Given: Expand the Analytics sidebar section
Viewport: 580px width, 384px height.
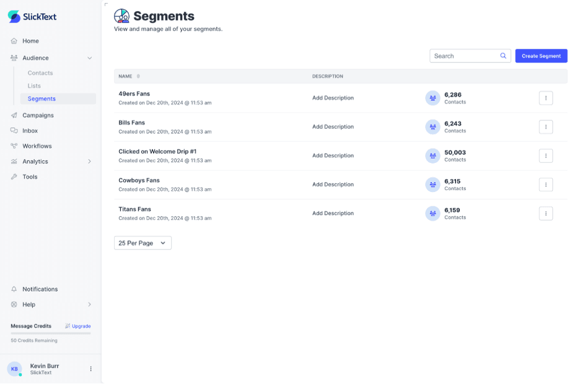Looking at the screenshot, I should 89,161.
